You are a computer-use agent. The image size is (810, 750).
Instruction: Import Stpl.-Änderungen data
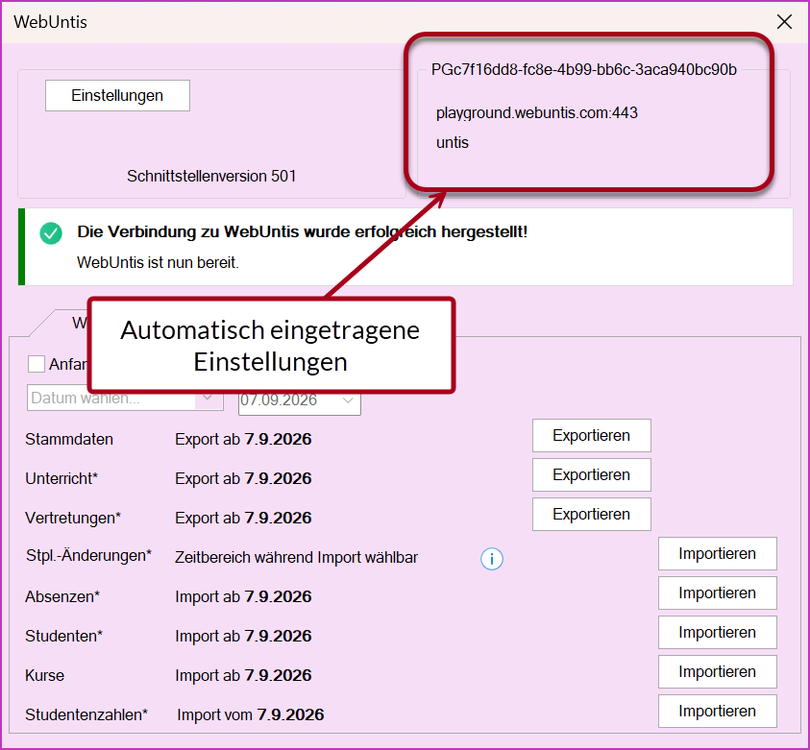pyautogui.click(x=718, y=554)
